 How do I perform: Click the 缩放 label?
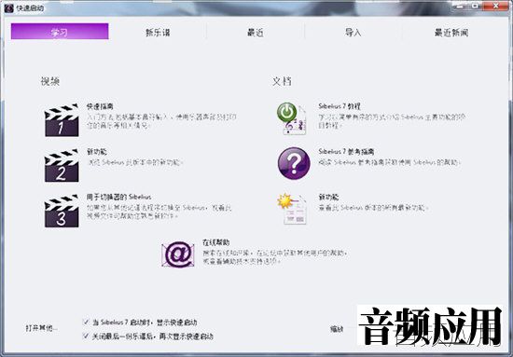[x=337, y=329]
